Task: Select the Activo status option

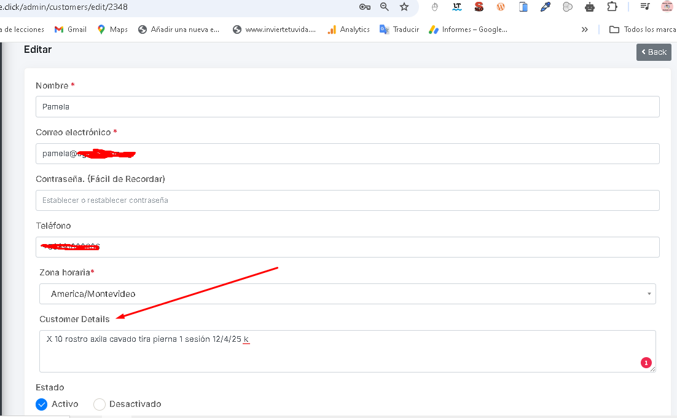Action: pos(42,404)
